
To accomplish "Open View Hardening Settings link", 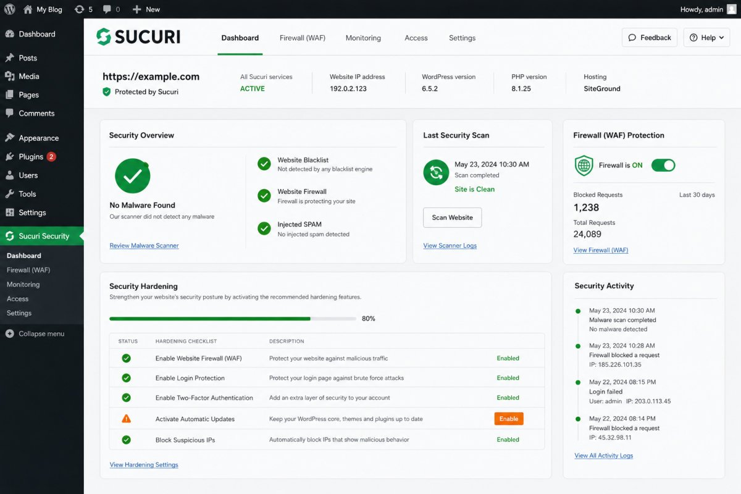I will coord(144,465).
